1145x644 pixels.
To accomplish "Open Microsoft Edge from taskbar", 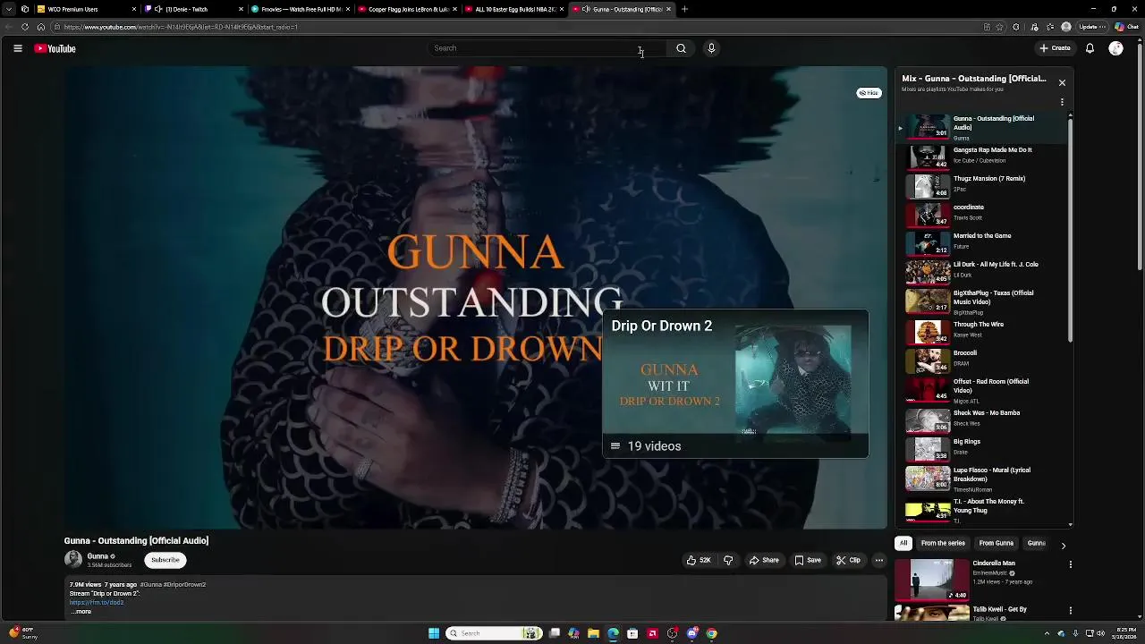I will point(613,633).
